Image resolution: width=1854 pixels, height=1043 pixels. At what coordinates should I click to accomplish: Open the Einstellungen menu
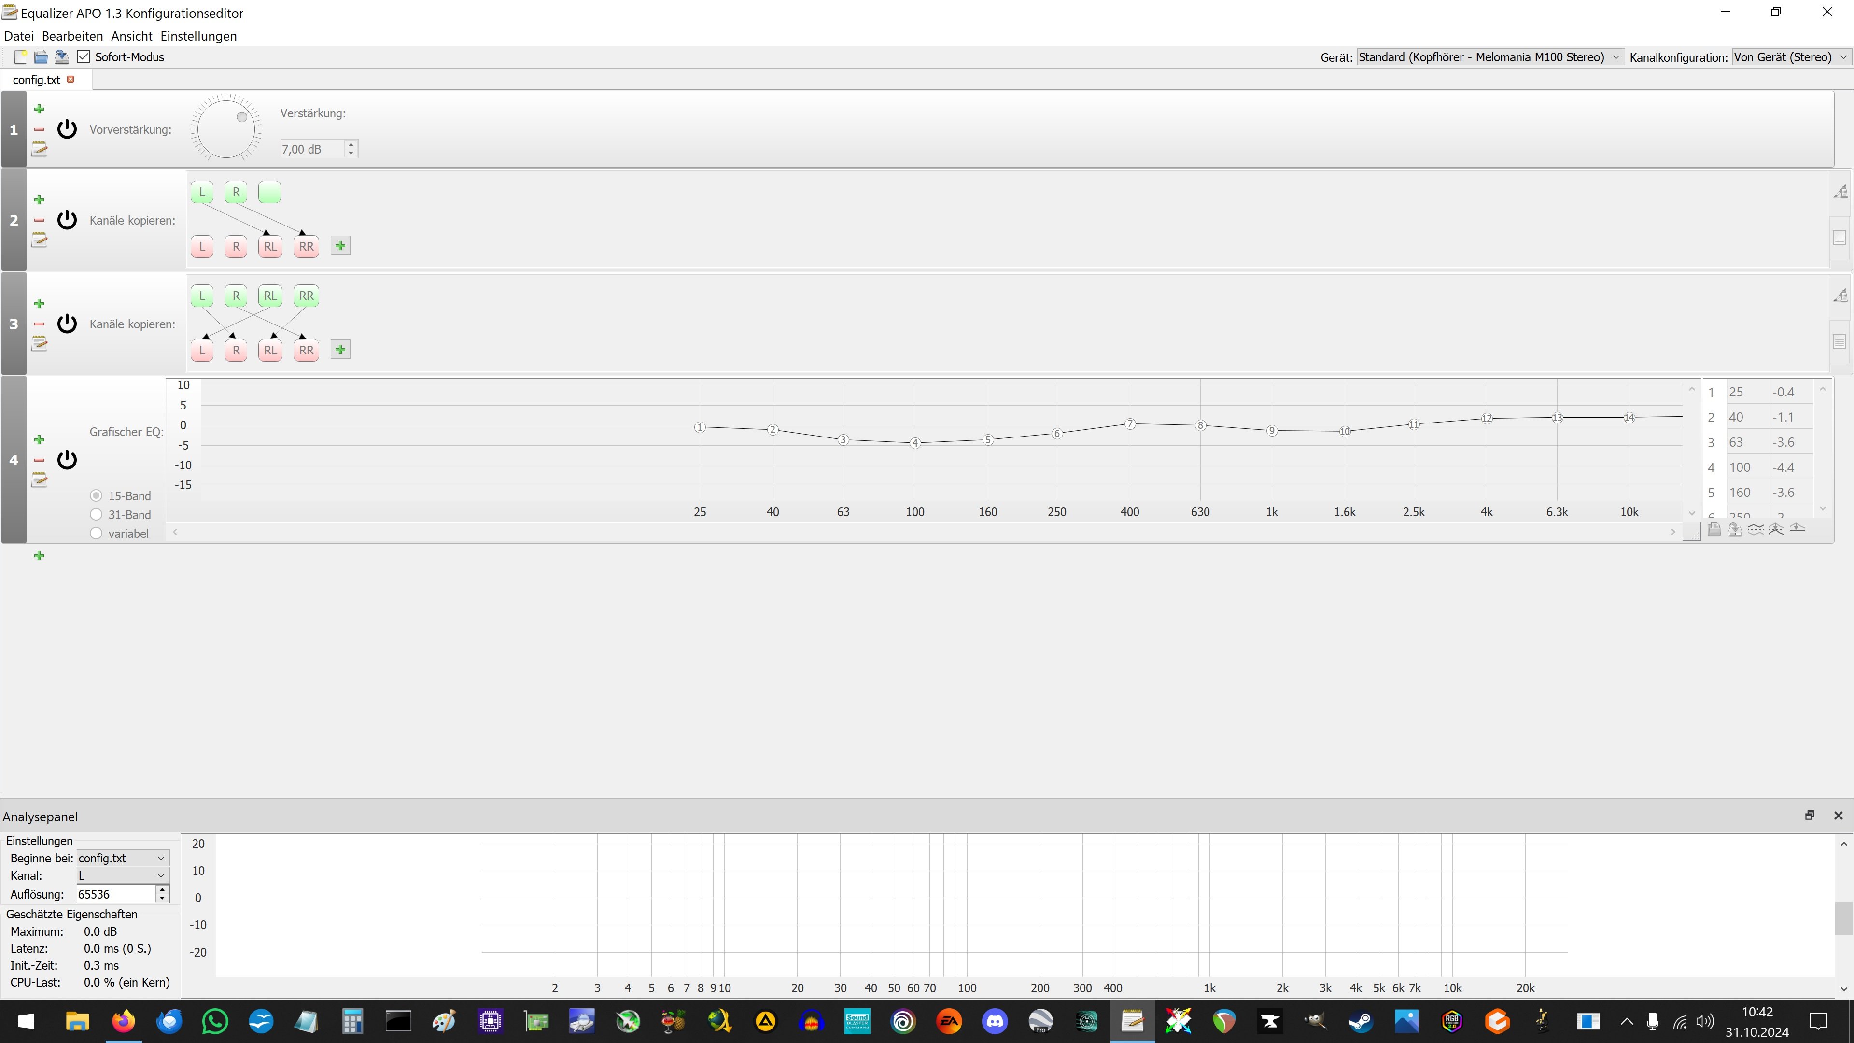[x=198, y=36]
